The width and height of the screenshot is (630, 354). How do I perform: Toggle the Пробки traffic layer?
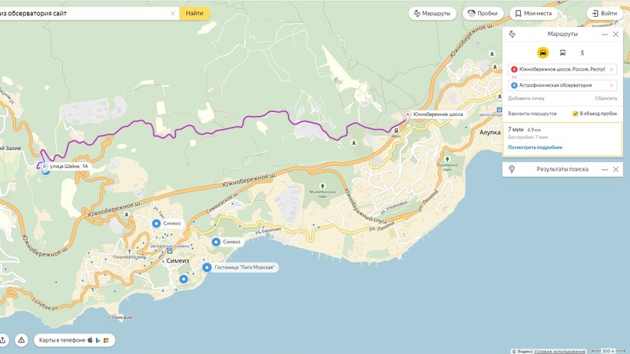coord(483,13)
